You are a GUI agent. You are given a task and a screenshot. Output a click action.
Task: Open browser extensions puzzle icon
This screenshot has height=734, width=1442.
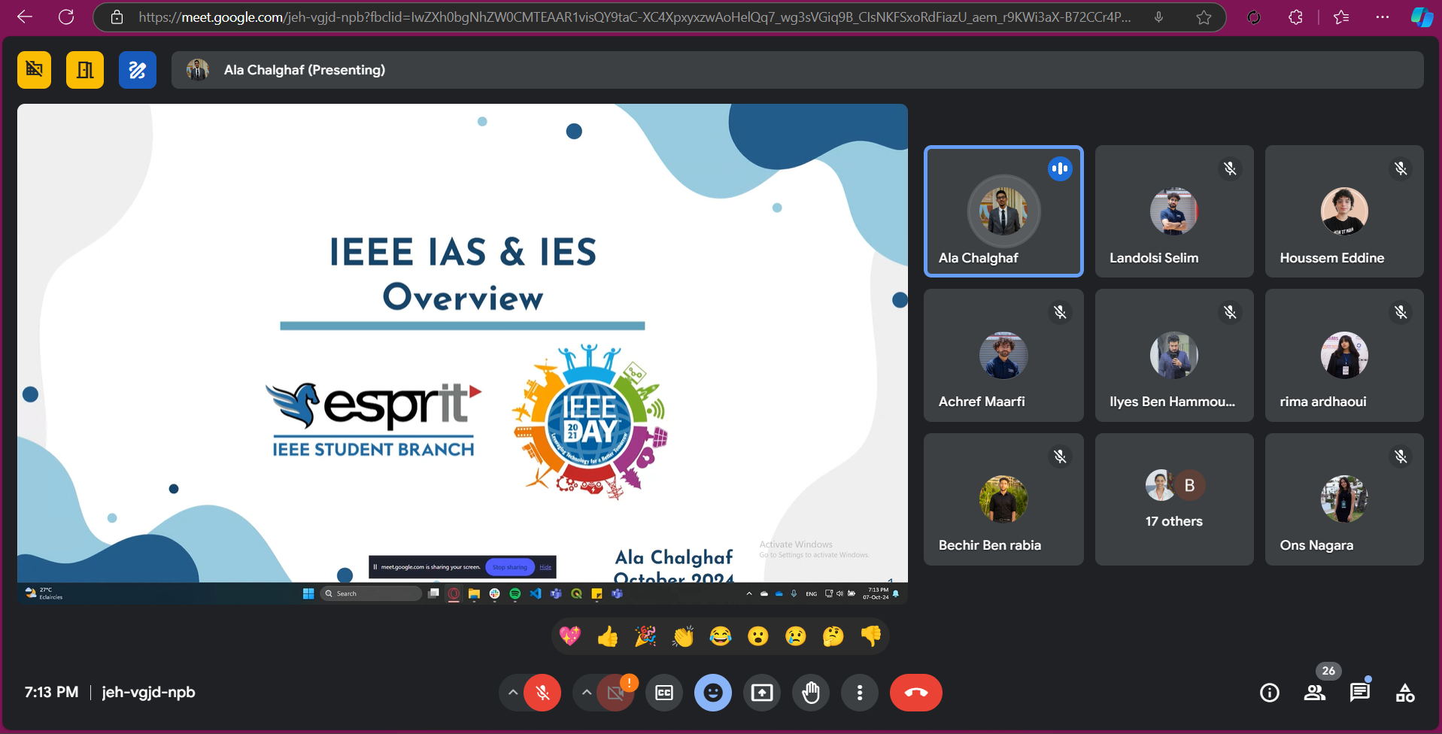click(1295, 17)
